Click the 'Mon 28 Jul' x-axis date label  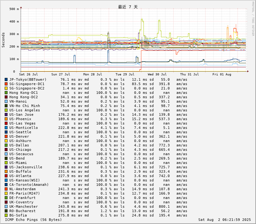coord(92,74)
